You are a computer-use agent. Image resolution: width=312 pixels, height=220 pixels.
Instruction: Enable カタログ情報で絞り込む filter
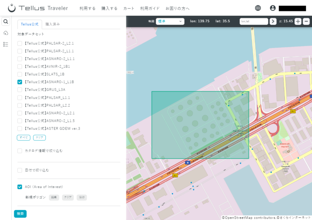coord(19,151)
